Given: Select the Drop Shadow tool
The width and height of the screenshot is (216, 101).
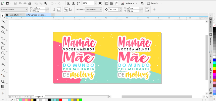Looking at the screenshot, I should pyautogui.click(x=3, y=81).
